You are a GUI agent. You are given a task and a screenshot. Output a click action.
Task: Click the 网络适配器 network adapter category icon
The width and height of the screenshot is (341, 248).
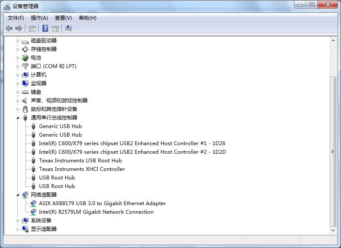pos(25,195)
